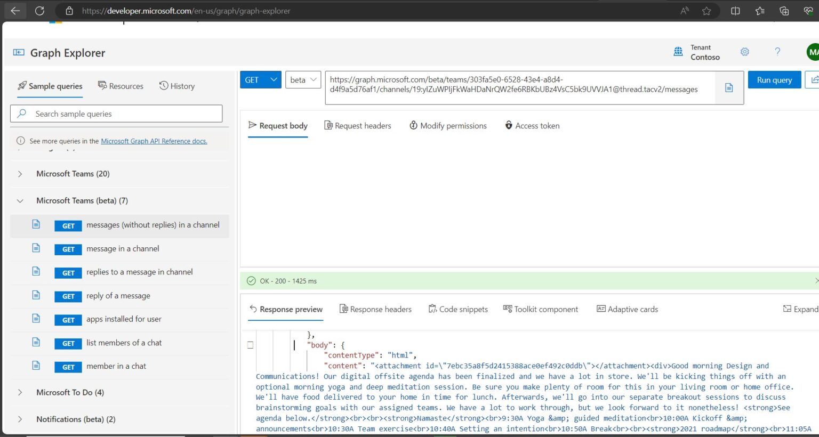Collapse sidebar via Graph Explorer panel icon
The height and width of the screenshot is (437, 819).
tap(19, 52)
